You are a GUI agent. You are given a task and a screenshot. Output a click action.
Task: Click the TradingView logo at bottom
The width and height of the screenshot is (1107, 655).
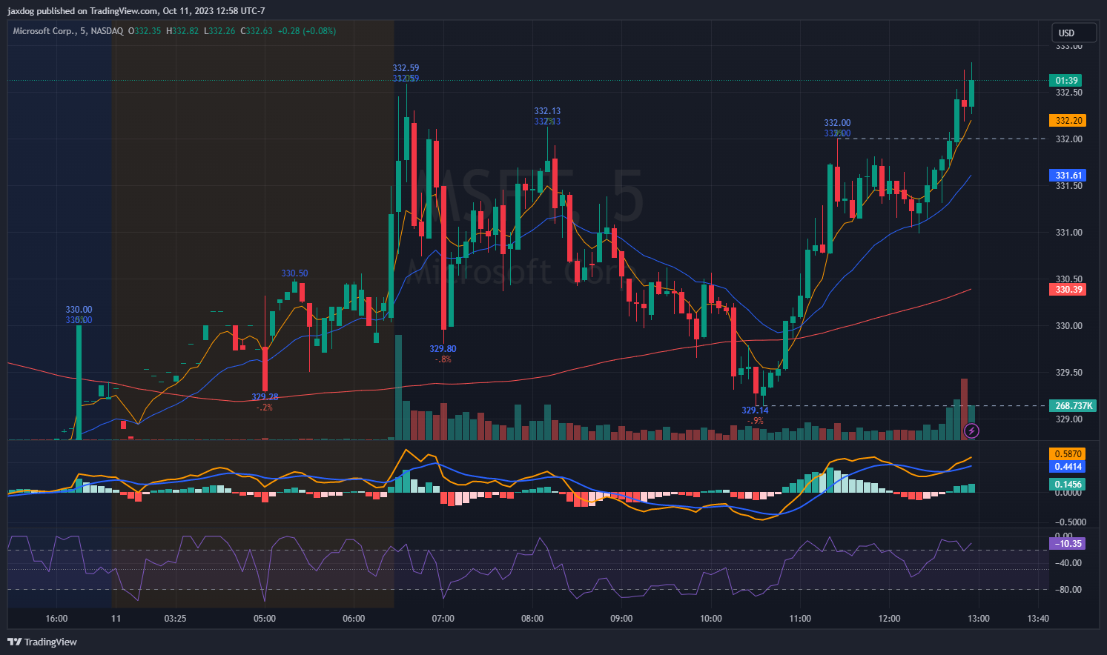point(42,642)
